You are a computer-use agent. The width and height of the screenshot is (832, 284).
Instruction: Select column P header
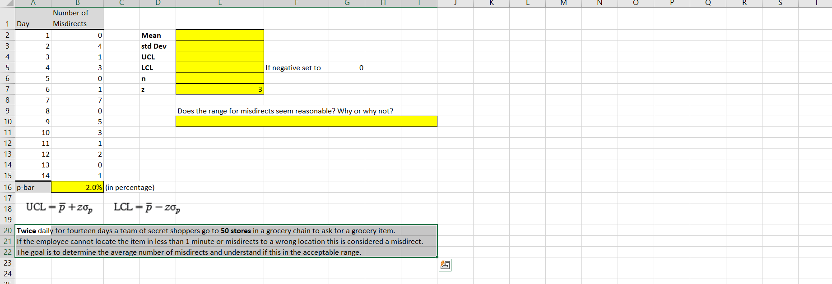pyautogui.click(x=672, y=3)
